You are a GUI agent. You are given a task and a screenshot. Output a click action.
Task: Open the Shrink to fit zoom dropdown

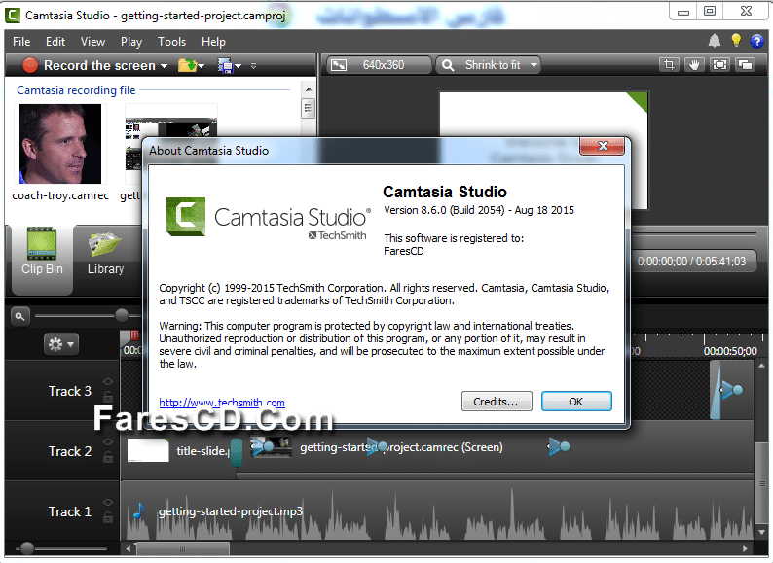click(x=534, y=65)
